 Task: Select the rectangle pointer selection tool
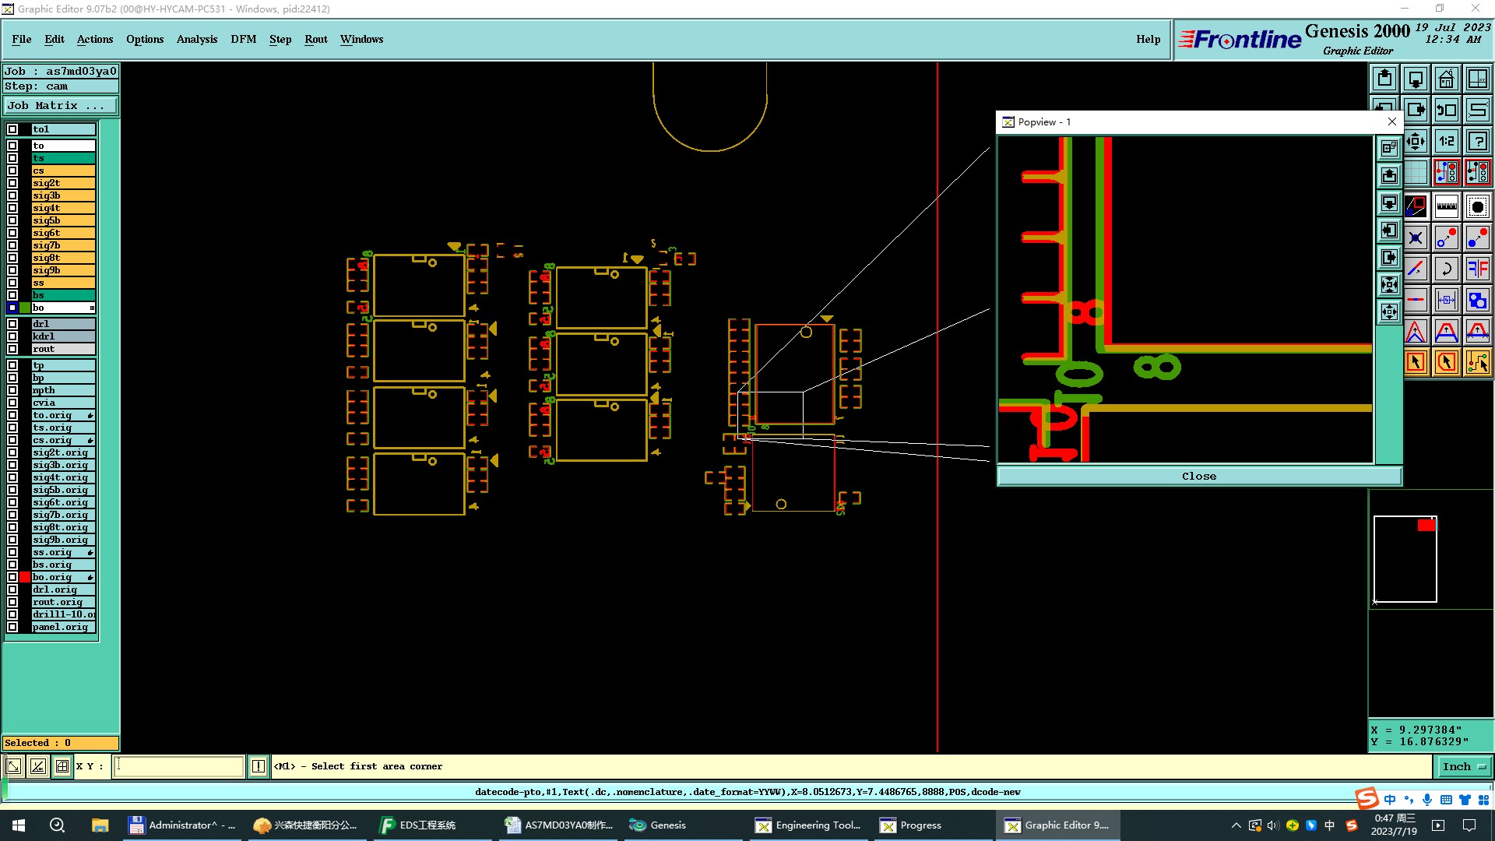pos(1416,362)
